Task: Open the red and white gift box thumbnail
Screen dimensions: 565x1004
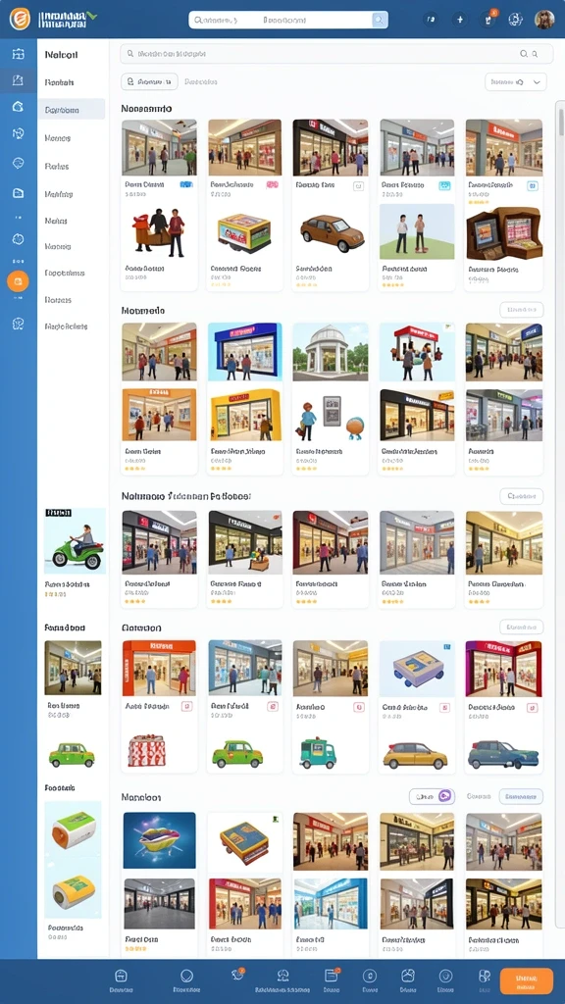Action: (x=147, y=750)
